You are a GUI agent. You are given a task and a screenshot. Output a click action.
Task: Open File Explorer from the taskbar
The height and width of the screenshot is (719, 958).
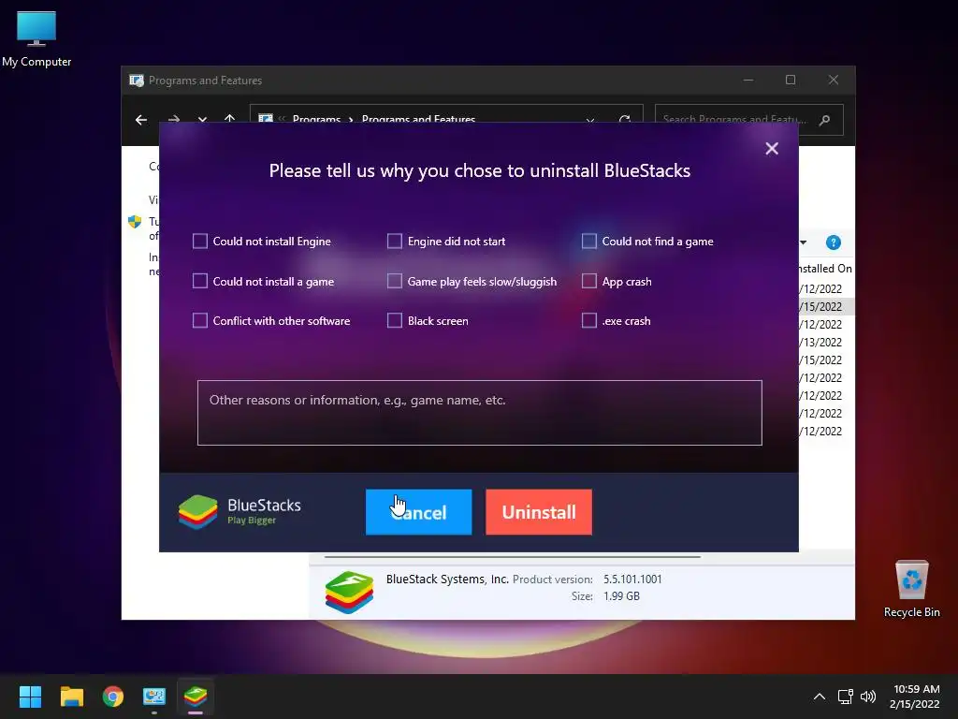[x=71, y=697]
